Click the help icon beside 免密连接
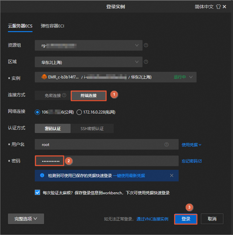The height and width of the screenshot is (235, 233). [x=64, y=95]
